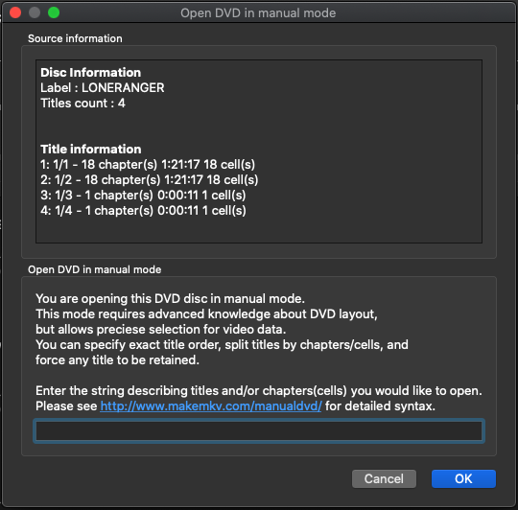
Task: Click the Source information group label
Action: click(75, 38)
